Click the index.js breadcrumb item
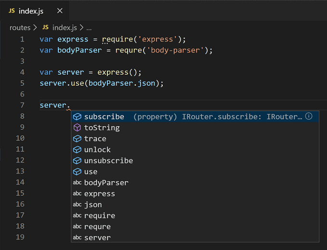 (64, 27)
